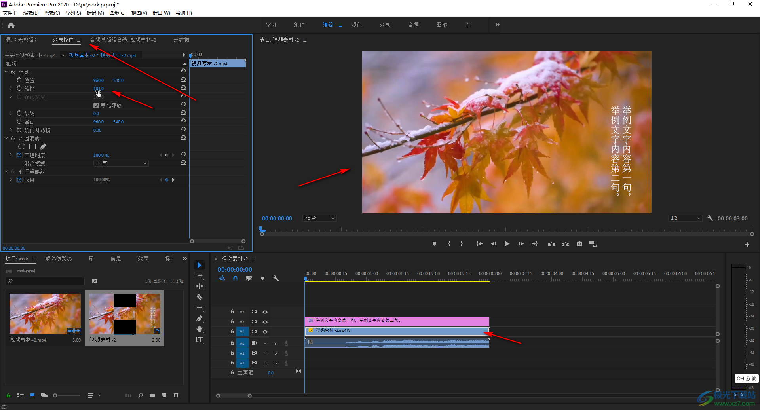The image size is (760, 410).
Task: Mute audio track A1
Action: [x=265, y=343]
